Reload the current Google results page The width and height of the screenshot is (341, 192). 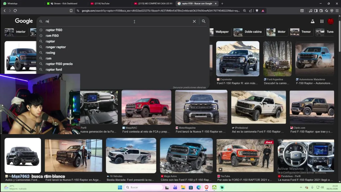[15, 11]
